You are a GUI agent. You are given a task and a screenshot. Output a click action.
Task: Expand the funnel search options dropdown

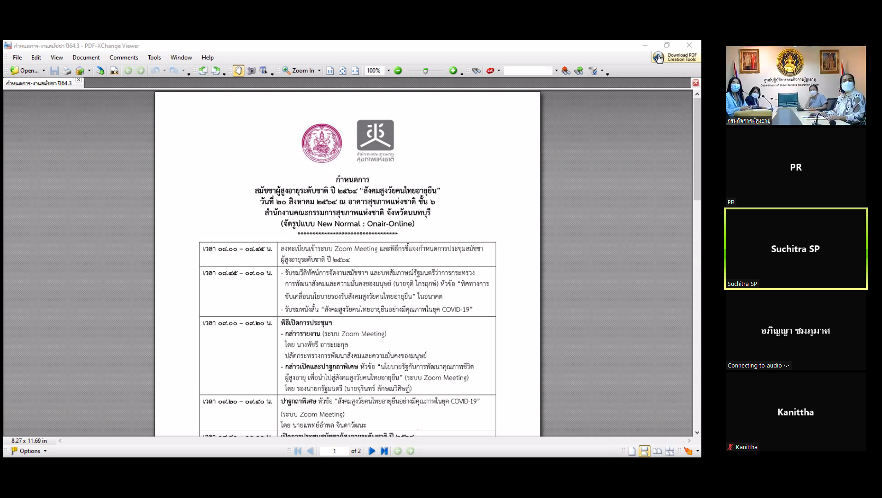pyautogui.click(x=602, y=71)
